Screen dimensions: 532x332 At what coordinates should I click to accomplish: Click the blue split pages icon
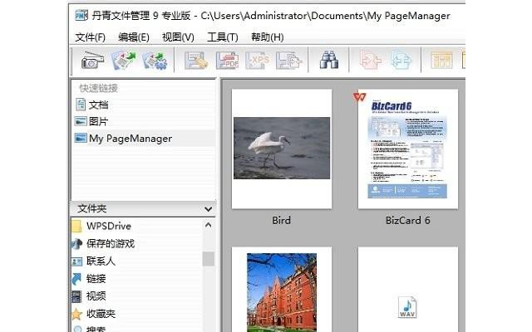click(401, 61)
